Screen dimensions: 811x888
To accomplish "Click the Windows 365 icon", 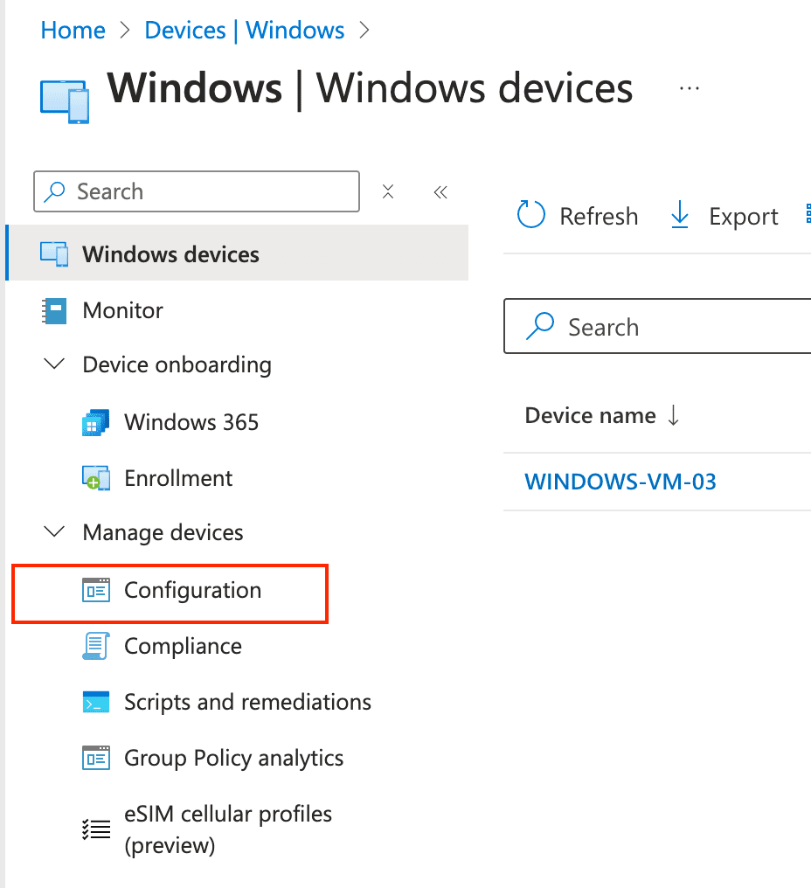I will pyautogui.click(x=95, y=423).
